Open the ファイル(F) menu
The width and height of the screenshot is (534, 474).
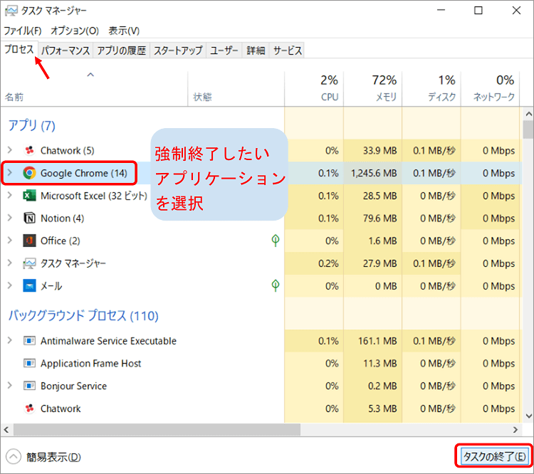pos(23,31)
